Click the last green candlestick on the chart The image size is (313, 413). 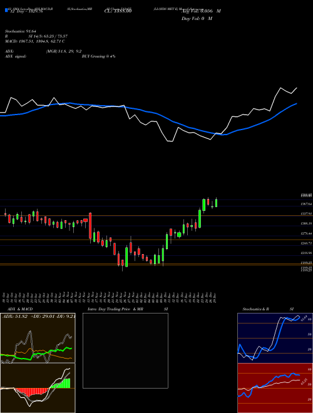coord(217,203)
